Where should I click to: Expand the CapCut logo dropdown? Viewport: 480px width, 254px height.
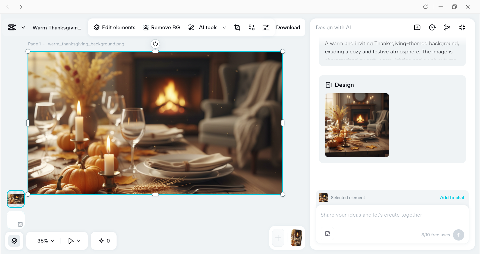coord(23,27)
